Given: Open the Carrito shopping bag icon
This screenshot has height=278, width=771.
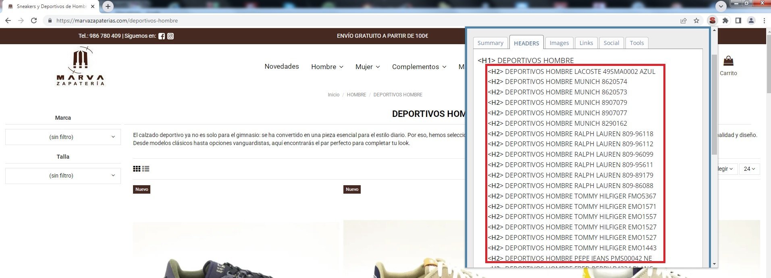Looking at the screenshot, I should [x=728, y=61].
